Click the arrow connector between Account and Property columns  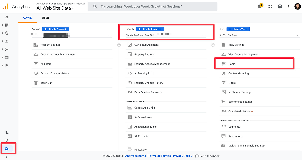tap(119, 45)
